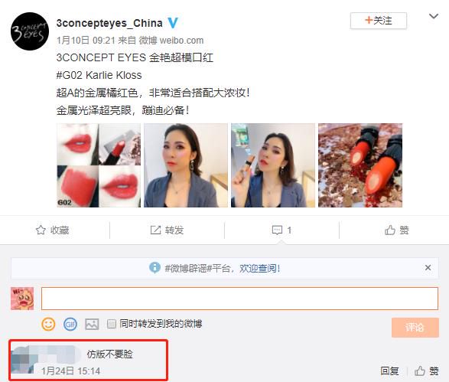Image resolution: width=449 pixels, height=382 pixels.
Task: Enable 同时转发到我的微博 checkbox
Action: pos(111,324)
